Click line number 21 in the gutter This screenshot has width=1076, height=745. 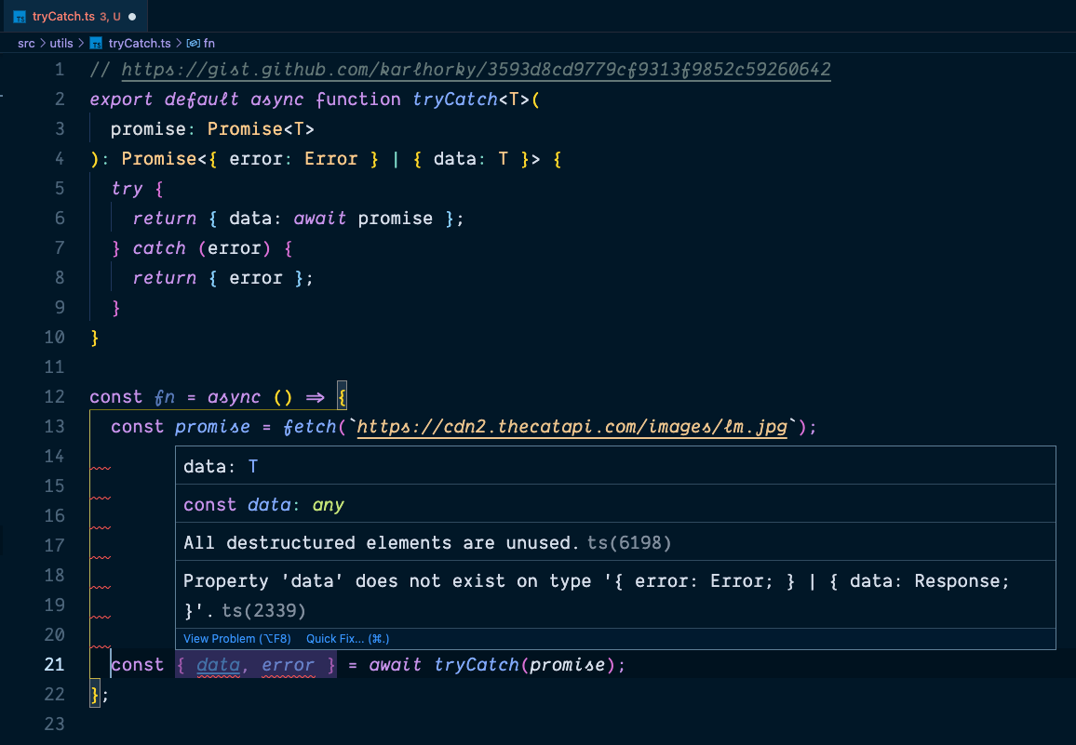point(54,664)
